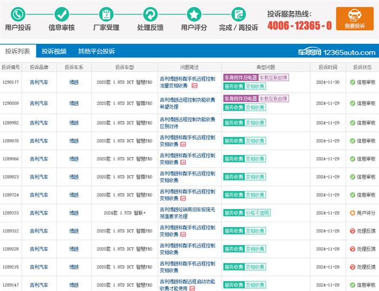Viewport: 379px width, 291px height.
Task: Open 博越 series link in row 1289147
Action: point(74,285)
